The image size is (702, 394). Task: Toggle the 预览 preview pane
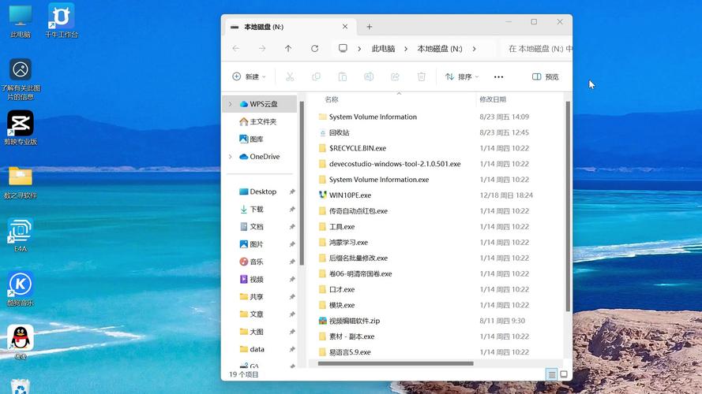pyautogui.click(x=545, y=76)
